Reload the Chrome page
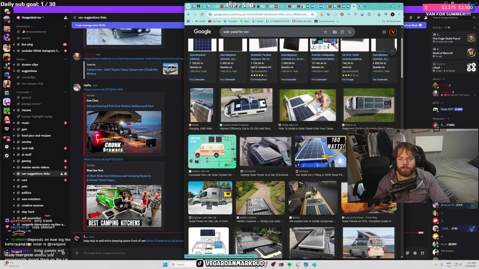The width and height of the screenshot is (479, 269). 202,14
